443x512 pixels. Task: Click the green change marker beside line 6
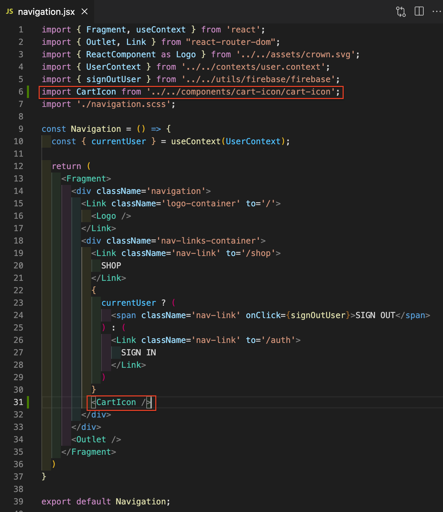click(x=28, y=92)
